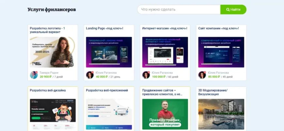Open the "Разработка веб-дизайна" title link

pyautogui.click(x=48, y=90)
